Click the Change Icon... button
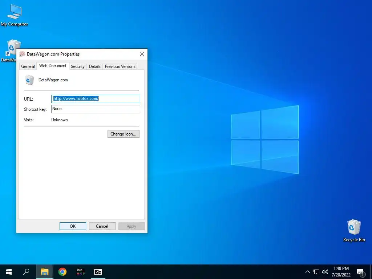 click(124, 134)
